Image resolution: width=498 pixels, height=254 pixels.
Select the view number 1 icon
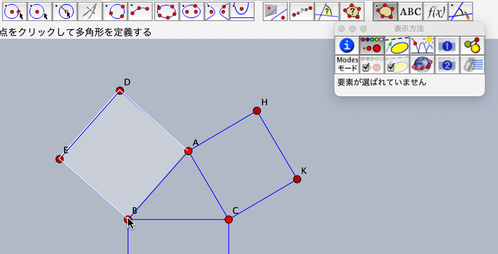[x=447, y=45]
